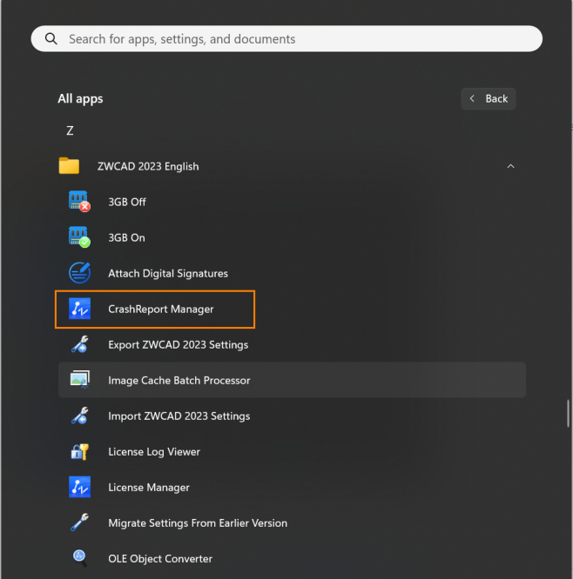Select the letter Z section header
This screenshot has height=579, width=573.
coord(70,130)
